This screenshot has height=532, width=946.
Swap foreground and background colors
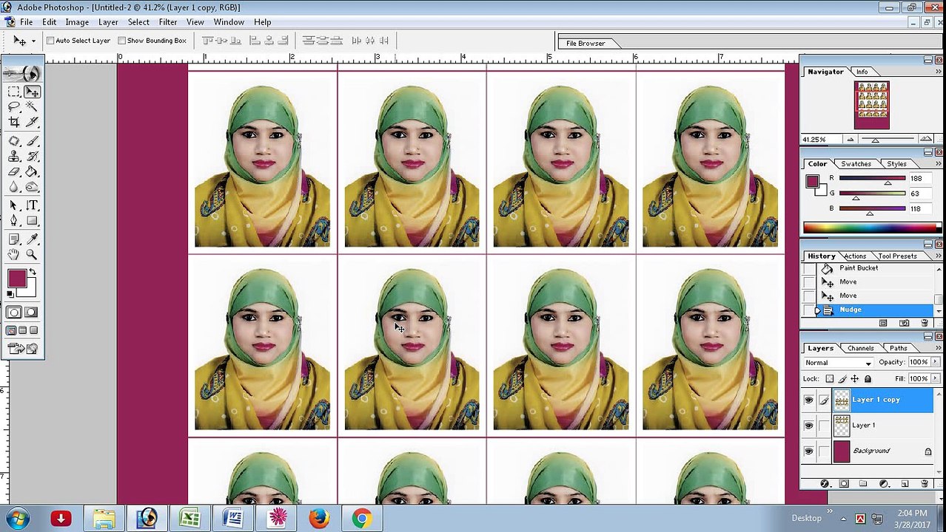point(33,272)
